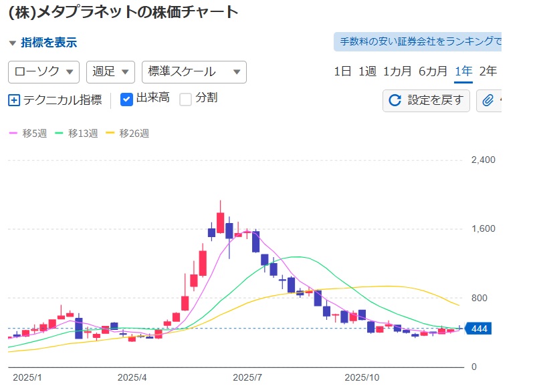Select the 2年 range tab
Image resolution: width=545 pixels, height=388 pixels.
click(x=488, y=71)
